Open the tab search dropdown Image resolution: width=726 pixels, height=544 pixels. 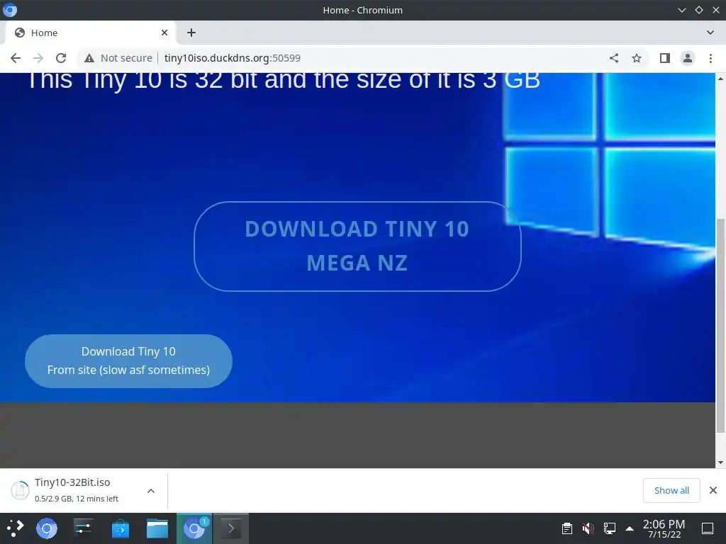[x=710, y=33]
